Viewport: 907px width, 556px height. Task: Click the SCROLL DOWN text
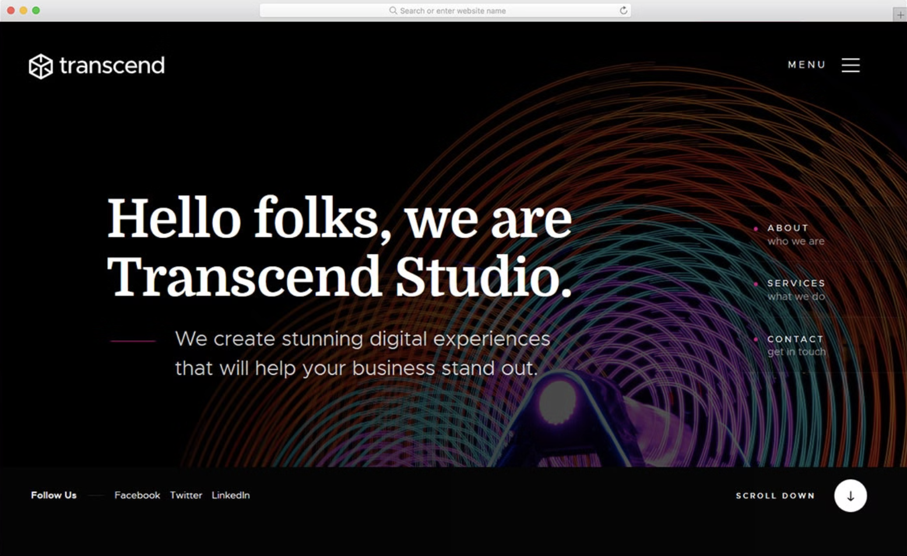775,496
